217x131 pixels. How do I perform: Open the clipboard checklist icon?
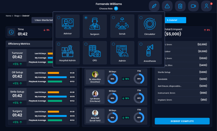(180, 6)
